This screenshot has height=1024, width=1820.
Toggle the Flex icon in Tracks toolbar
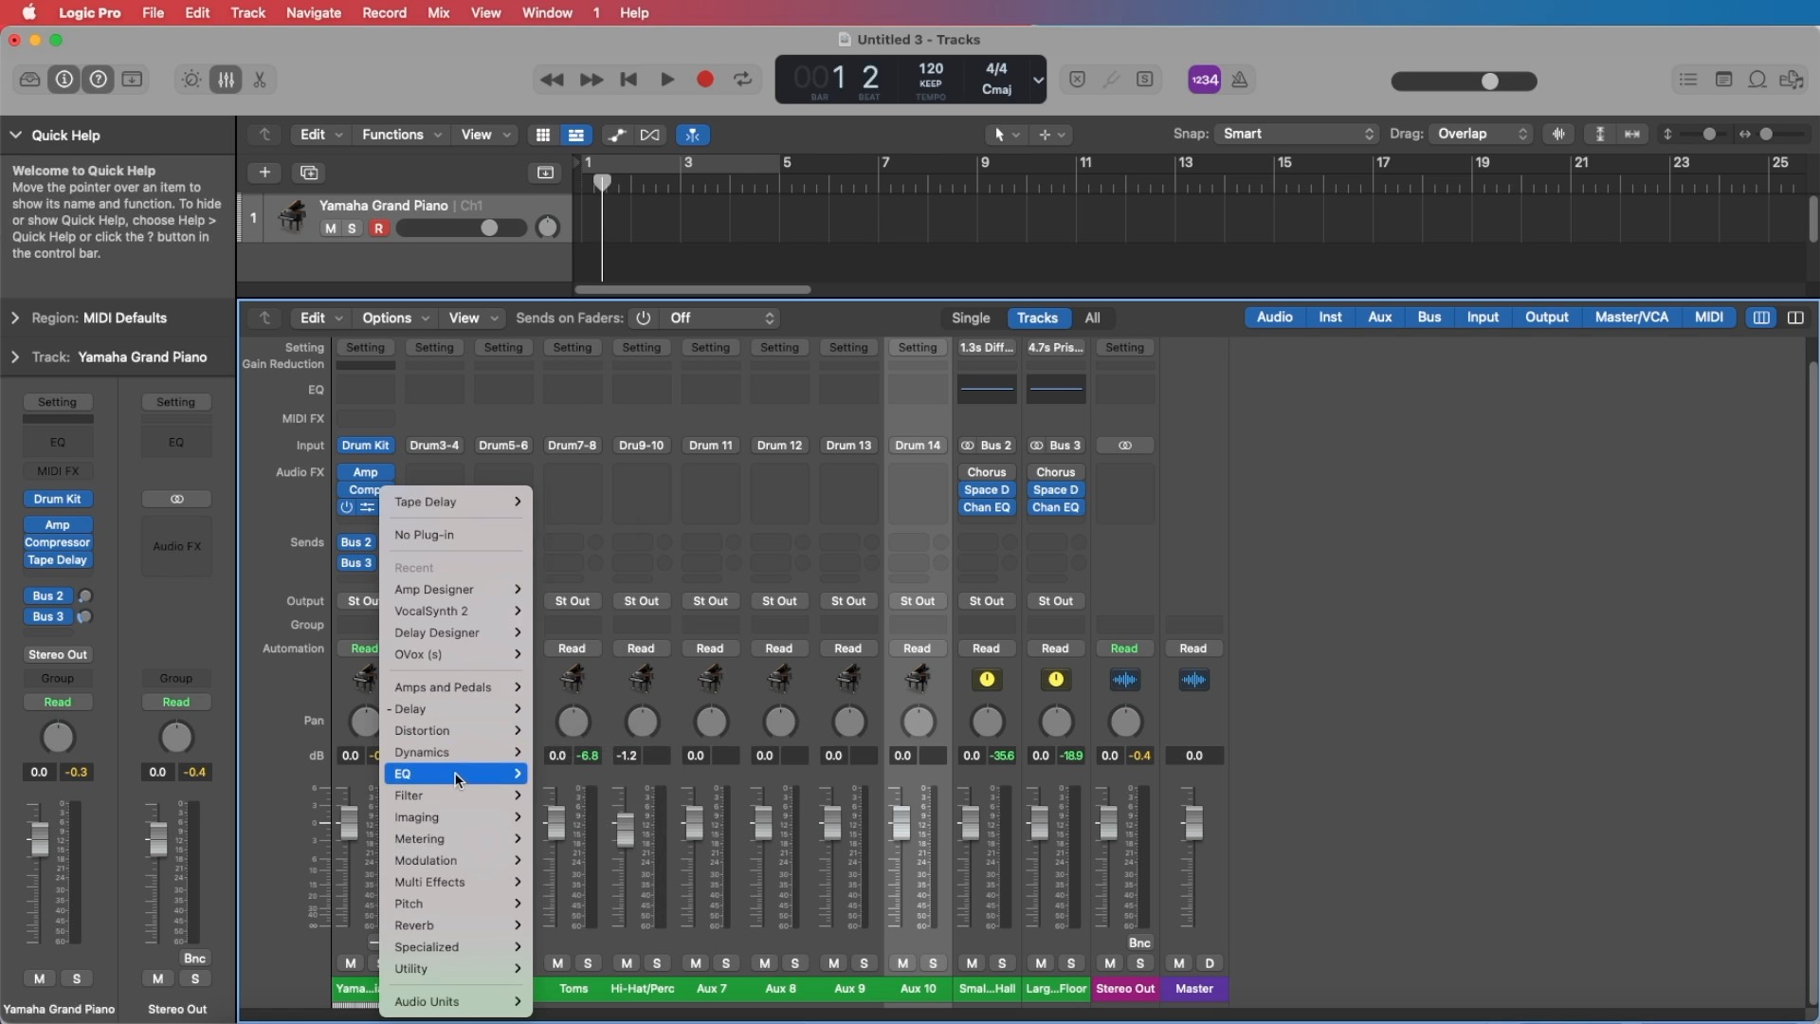click(650, 136)
